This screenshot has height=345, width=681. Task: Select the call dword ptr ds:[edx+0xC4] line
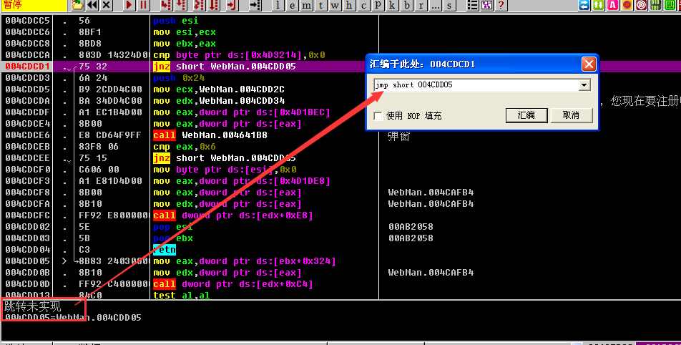[x=232, y=283]
